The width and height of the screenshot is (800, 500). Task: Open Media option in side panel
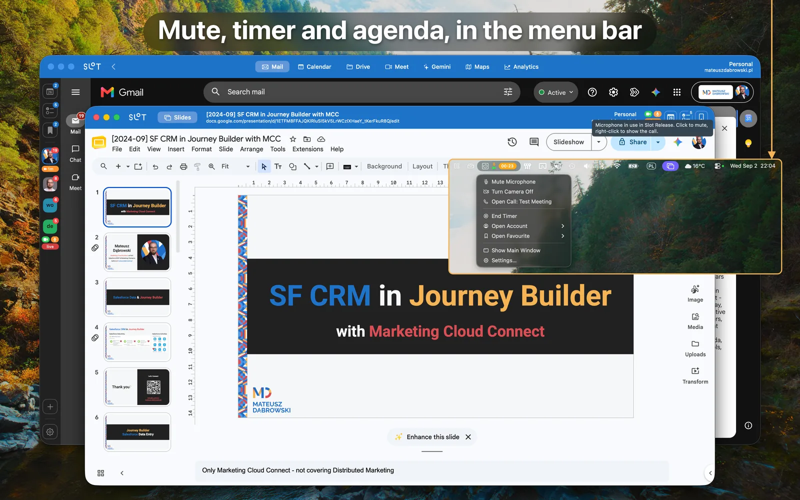click(x=695, y=321)
